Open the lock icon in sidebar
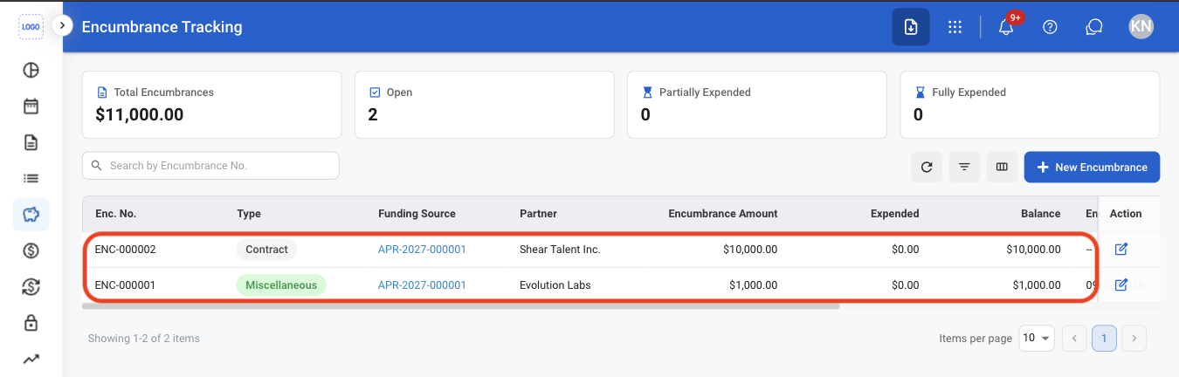Screen dimensions: 1179x377 (x=31, y=323)
